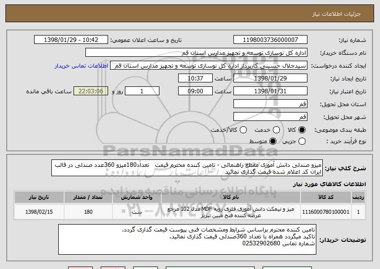This screenshot has width=380, height=269.
Task: Click the تاریخ نیاز column header
Action: [39, 197]
